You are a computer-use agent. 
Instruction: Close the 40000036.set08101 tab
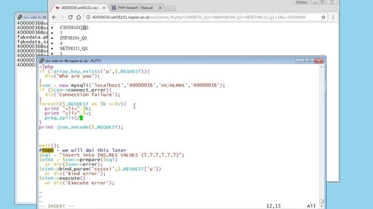point(104,8)
